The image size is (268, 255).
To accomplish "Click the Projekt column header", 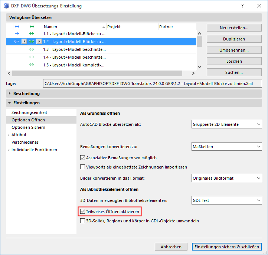I will pos(132,27).
